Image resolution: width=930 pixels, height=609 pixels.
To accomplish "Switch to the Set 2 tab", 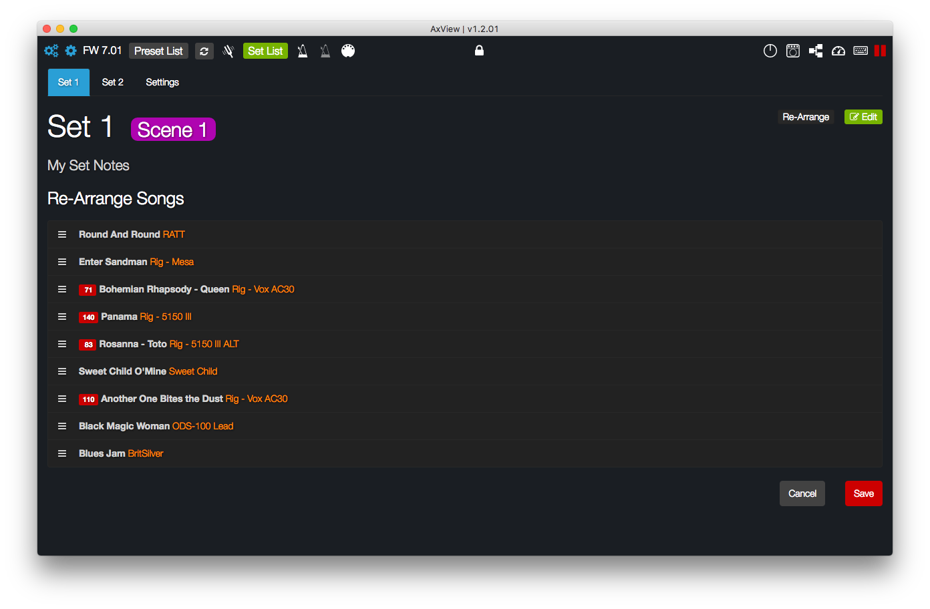I will 112,82.
